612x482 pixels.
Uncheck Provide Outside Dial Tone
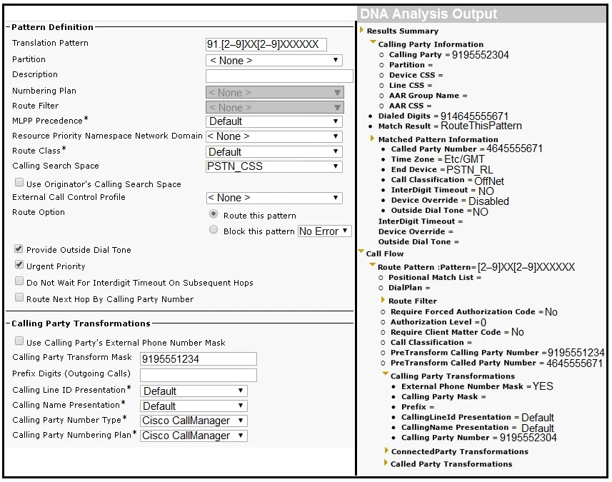(19, 248)
